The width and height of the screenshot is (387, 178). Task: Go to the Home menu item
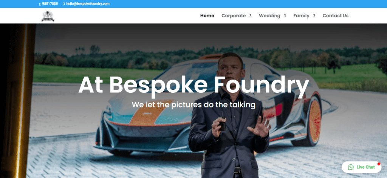(207, 16)
